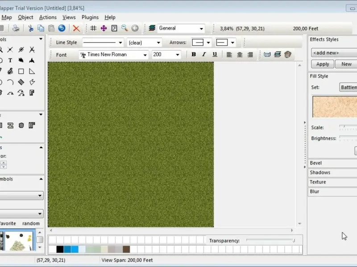Toggle the grid (hash) button

[93, 28]
